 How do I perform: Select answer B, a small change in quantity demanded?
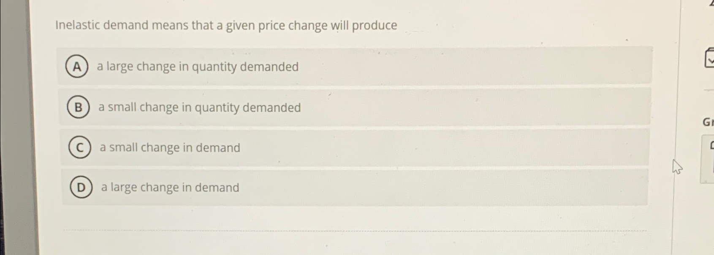click(x=200, y=107)
